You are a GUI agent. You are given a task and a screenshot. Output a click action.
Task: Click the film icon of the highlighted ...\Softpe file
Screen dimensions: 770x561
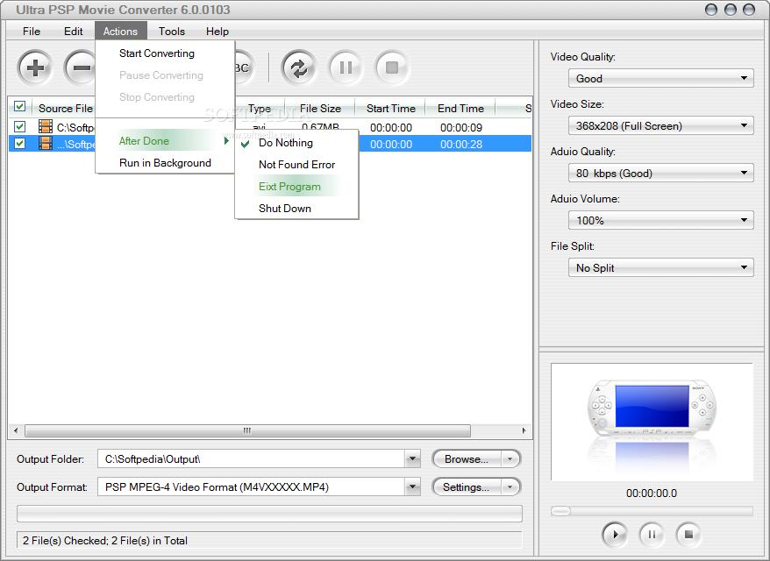click(x=46, y=143)
